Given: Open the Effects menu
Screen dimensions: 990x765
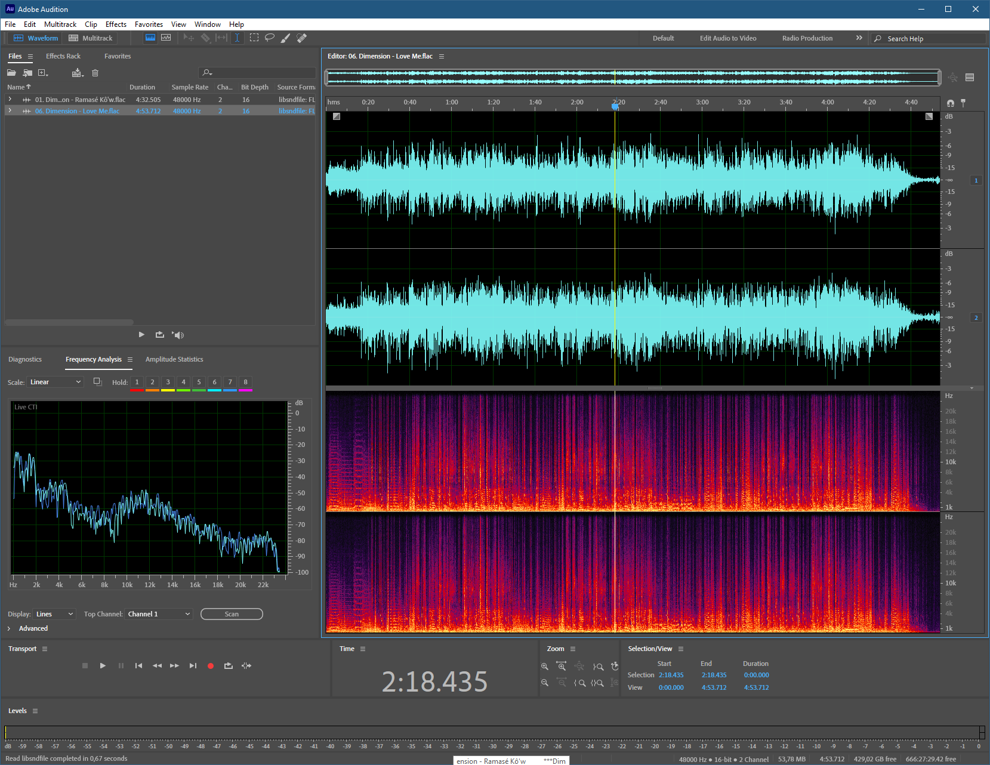Looking at the screenshot, I should point(116,24).
